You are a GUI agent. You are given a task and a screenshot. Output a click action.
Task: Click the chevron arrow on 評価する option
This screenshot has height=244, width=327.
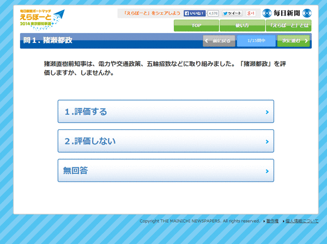(x=267, y=112)
